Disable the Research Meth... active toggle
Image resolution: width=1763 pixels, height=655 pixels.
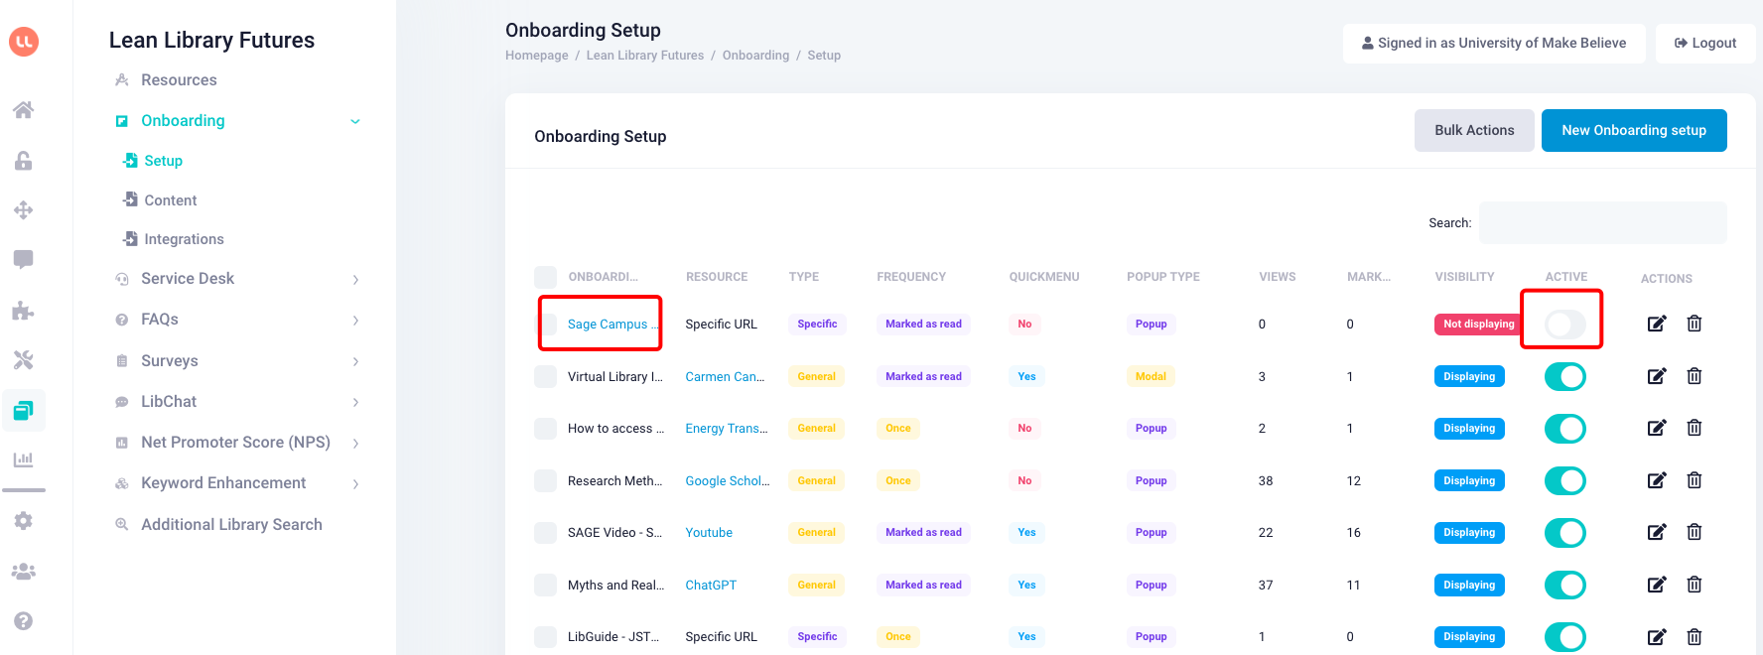1564,480
